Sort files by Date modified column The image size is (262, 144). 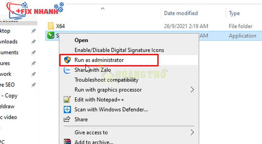pyautogui.click(x=181, y=13)
